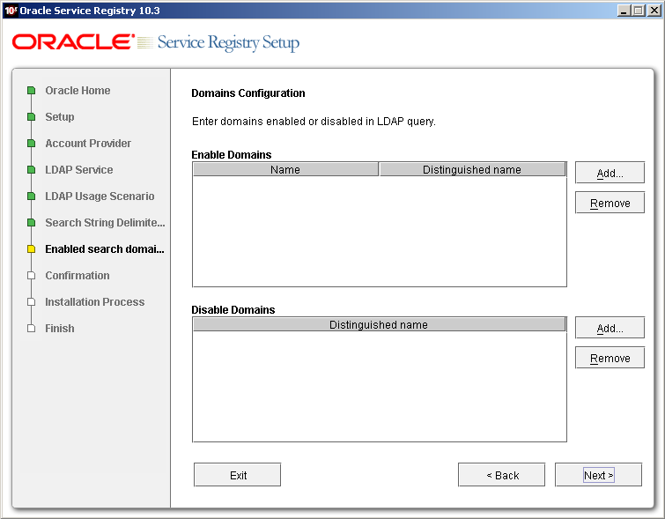The height and width of the screenshot is (519, 665).
Task: Click green marker beside Account Provider
Action: pos(31,143)
